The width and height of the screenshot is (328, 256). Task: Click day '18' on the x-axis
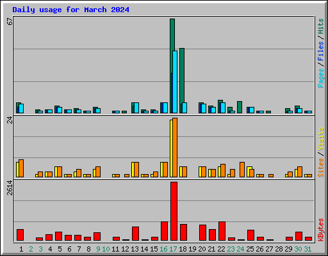point(183,249)
